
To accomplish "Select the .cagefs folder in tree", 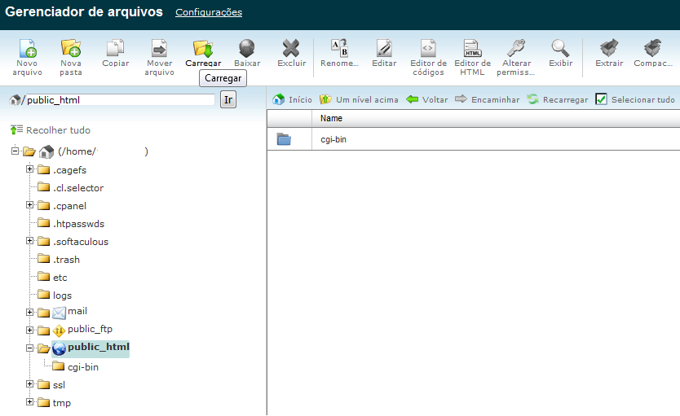I will (x=69, y=170).
